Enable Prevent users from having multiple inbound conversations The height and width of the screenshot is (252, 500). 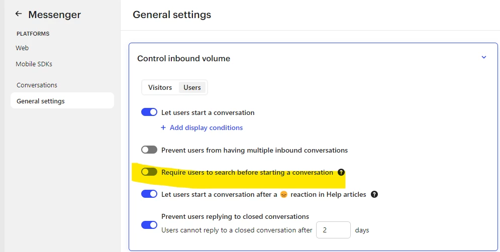[x=149, y=150]
